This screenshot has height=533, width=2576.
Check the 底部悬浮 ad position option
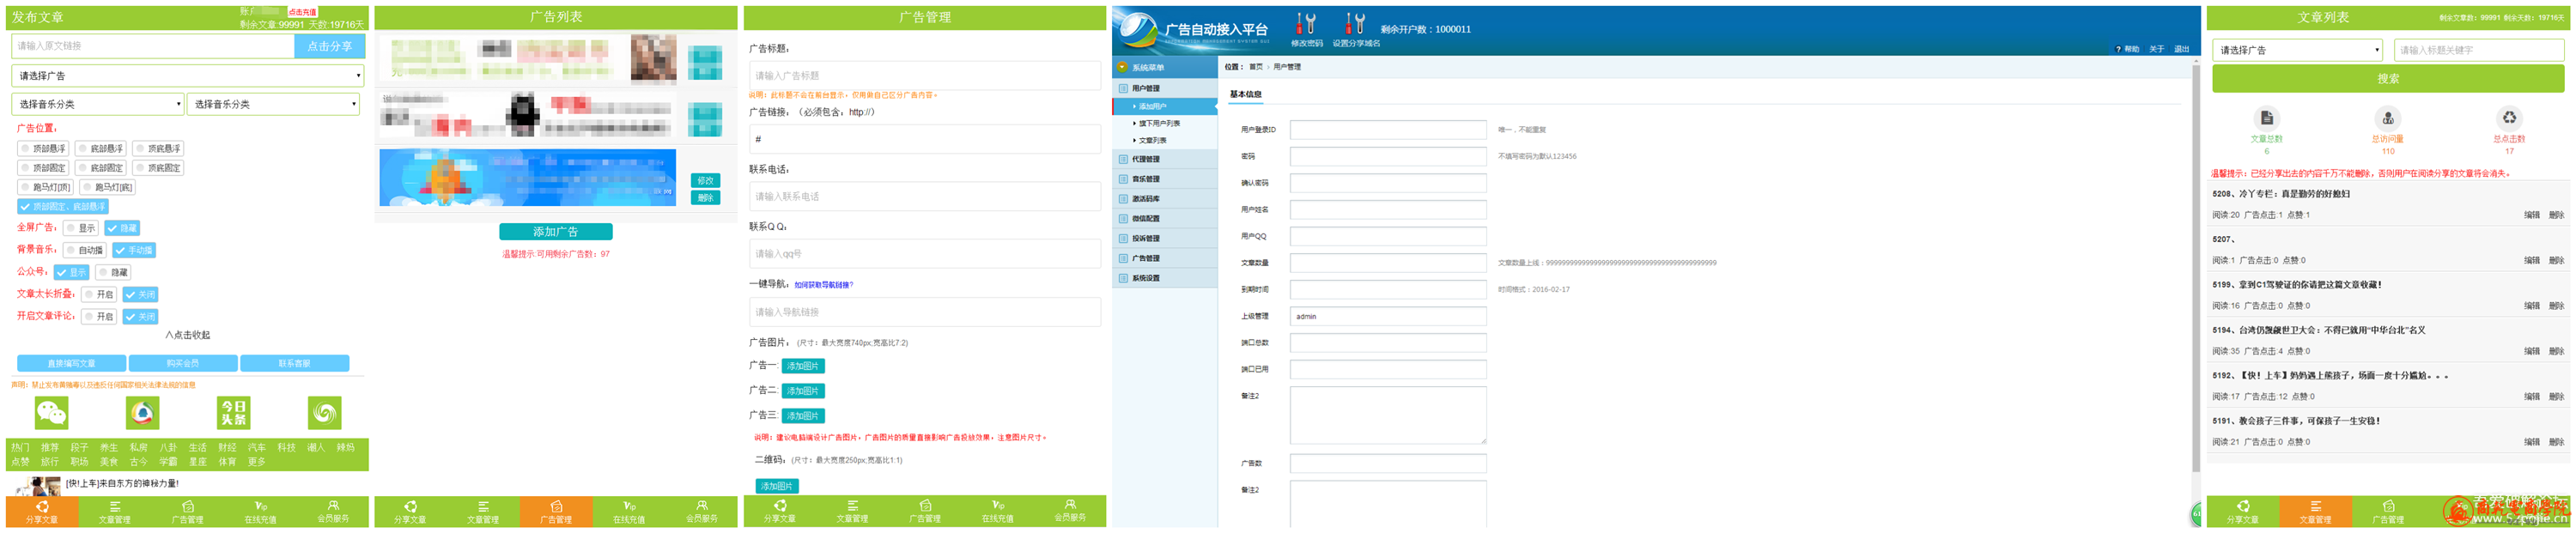(x=101, y=149)
